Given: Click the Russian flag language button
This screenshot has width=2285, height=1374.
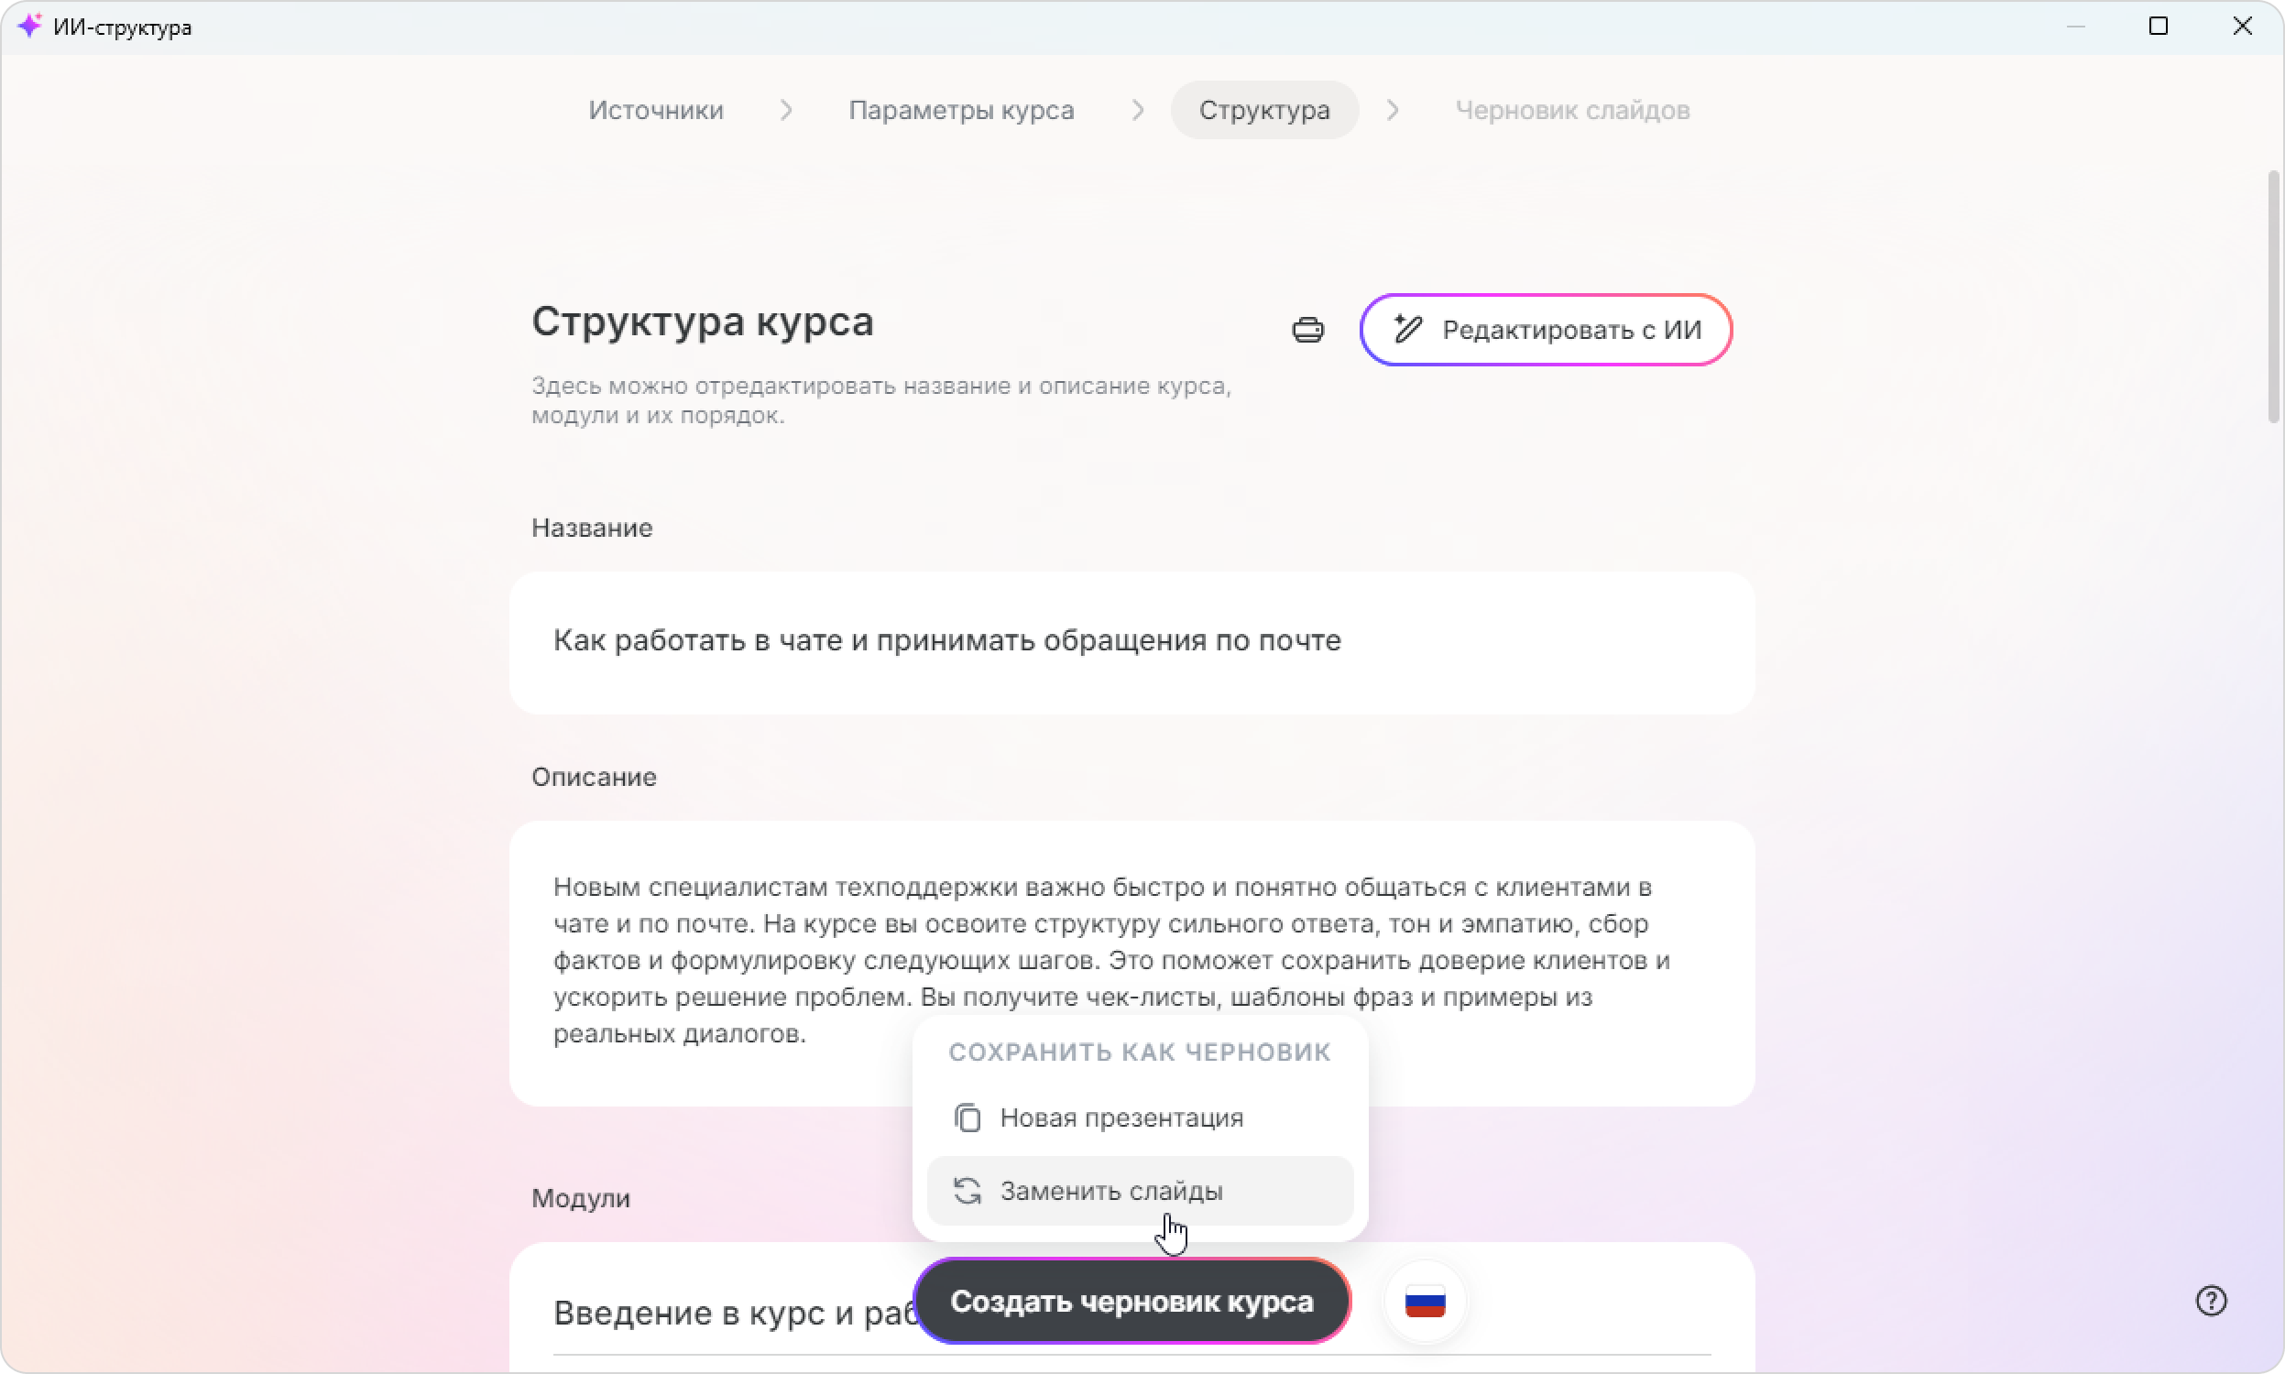Looking at the screenshot, I should click(1425, 1302).
